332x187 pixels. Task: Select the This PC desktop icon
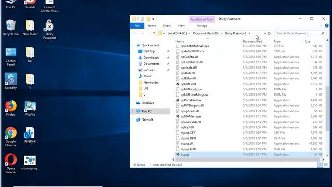tap(10, 4)
